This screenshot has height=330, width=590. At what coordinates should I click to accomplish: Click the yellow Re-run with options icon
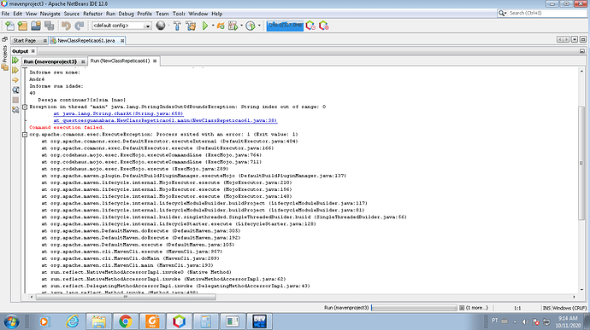click(15, 70)
